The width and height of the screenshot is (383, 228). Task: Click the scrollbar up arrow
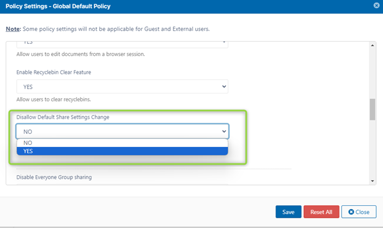pos(372,45)
